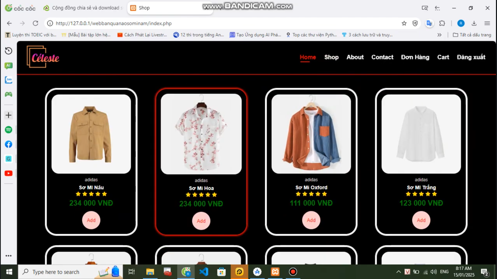
Task: Go back to the previous page
Action: [x=9, y=23]
